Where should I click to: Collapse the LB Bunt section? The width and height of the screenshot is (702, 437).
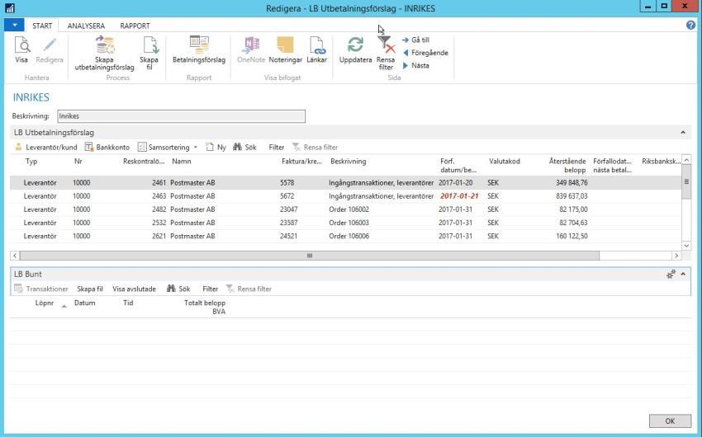click(683, 275)
